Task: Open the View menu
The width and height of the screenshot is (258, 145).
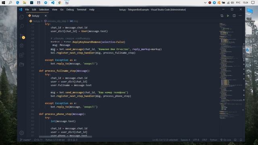Action: [55, 10]
